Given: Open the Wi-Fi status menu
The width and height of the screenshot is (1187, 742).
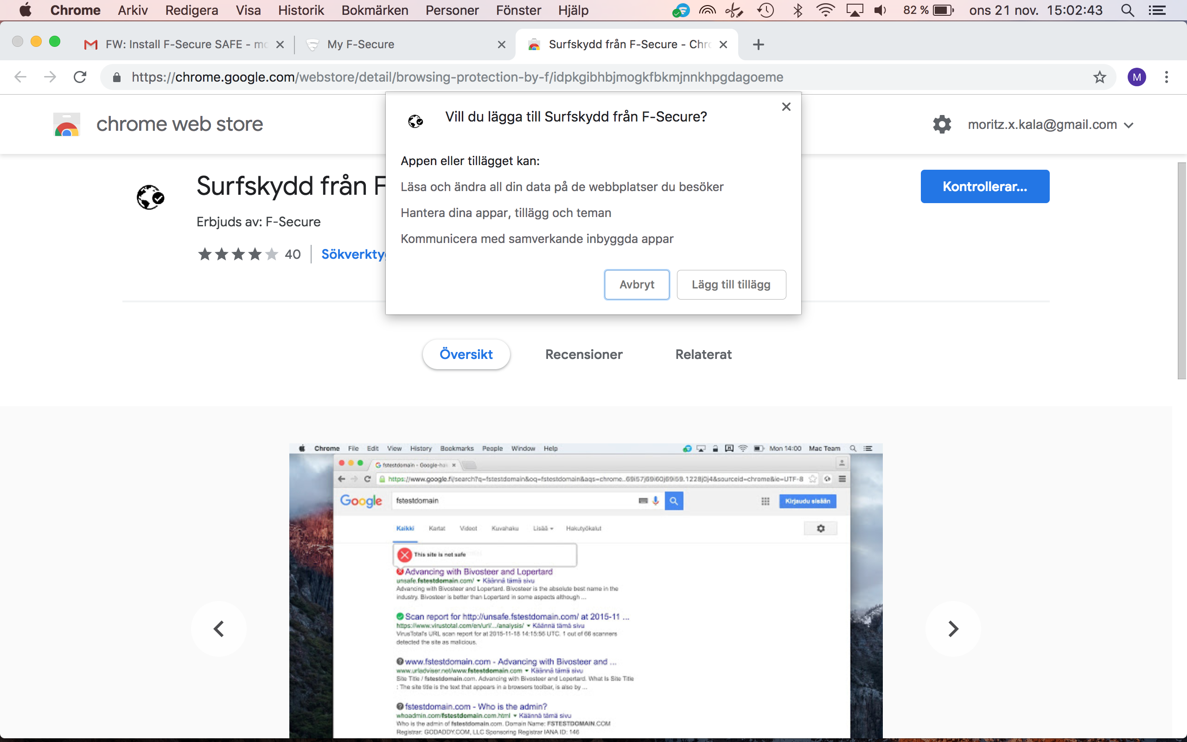Looking at the screenshot, I should click(x=826, y=10).
